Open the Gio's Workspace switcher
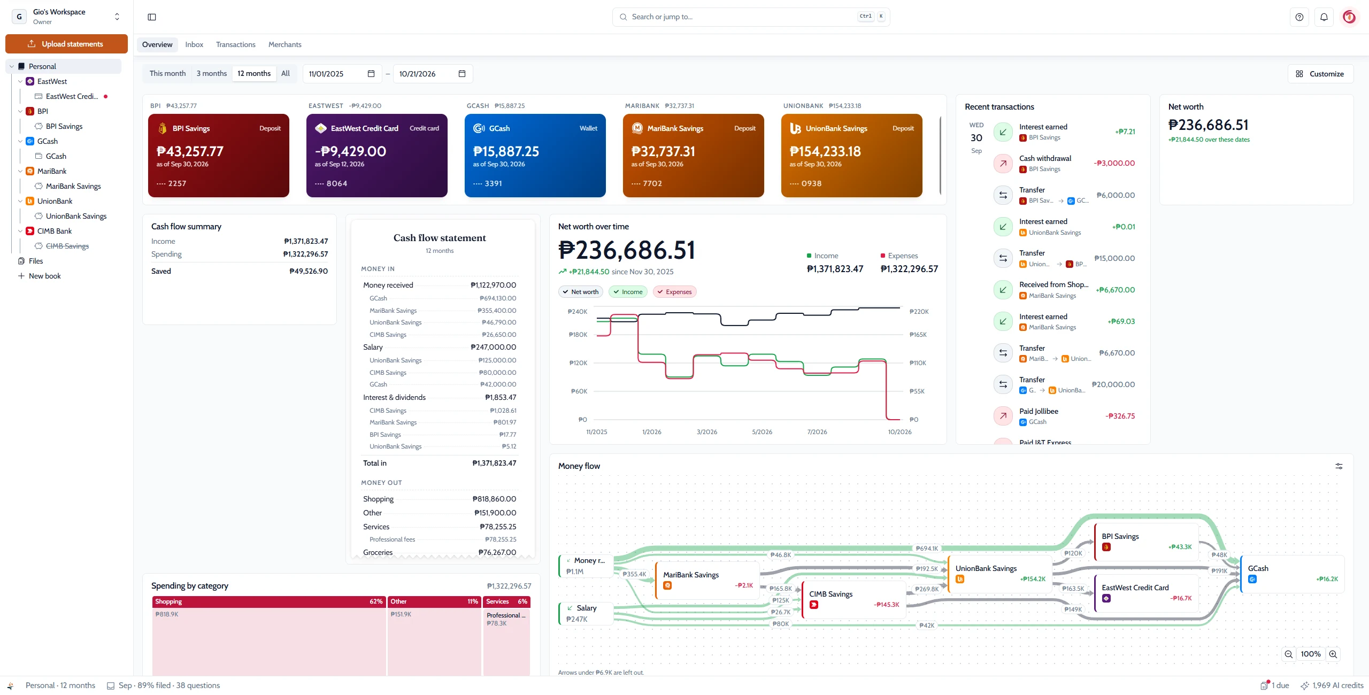Image resolution: width=1369 pixels, height=695 pixels. click(67, 17)
